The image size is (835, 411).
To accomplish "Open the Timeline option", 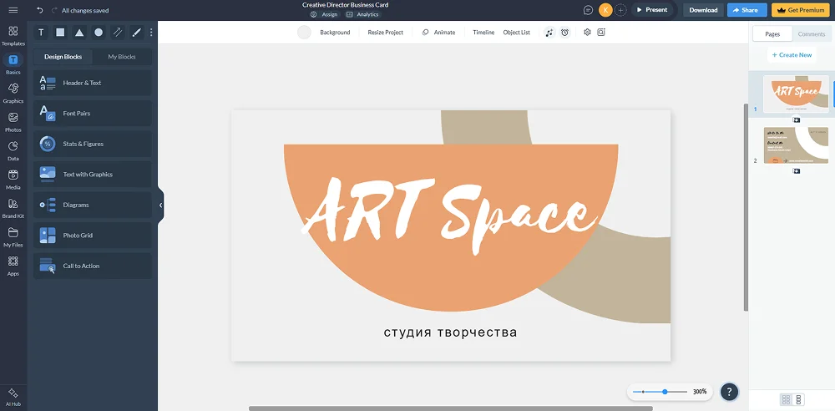I will click(x=483, y=33).
